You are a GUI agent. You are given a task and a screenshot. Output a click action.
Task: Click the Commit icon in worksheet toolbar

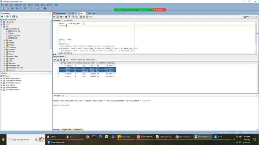click(74, 17)
